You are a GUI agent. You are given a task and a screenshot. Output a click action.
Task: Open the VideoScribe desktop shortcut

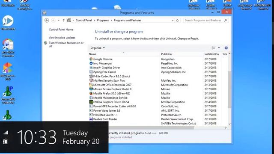(x=8, y=23)
